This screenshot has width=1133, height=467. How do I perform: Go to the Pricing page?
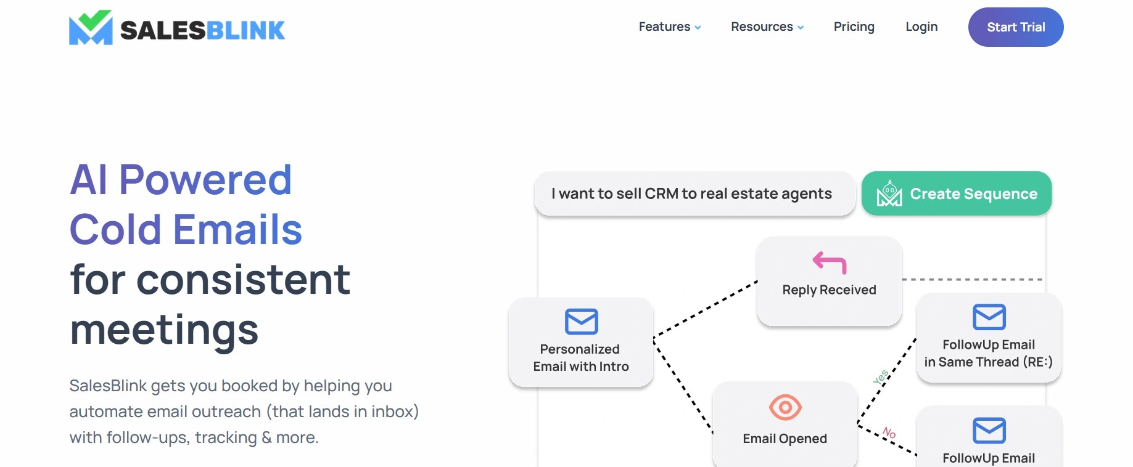coord(854,26)
